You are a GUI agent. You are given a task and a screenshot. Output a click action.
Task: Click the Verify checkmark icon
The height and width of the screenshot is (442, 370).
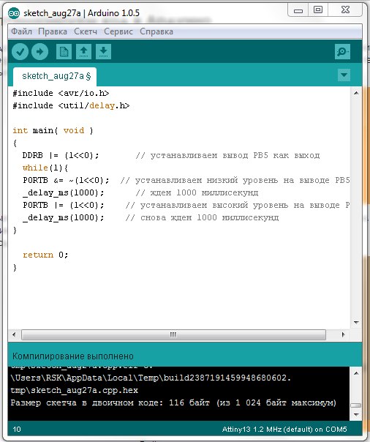click(20, 51)
